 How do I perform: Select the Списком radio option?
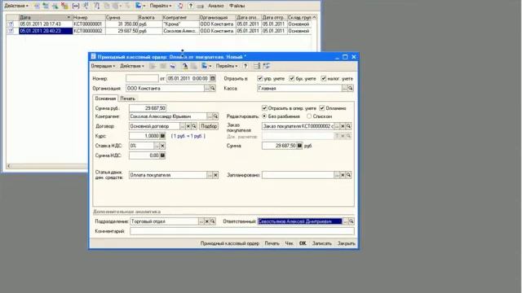coord(309,116)
